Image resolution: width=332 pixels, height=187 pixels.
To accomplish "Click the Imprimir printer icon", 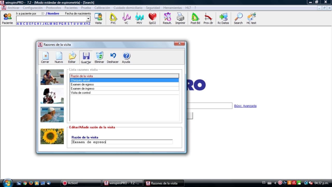I will pyautogui.click(x=180, y=18).
